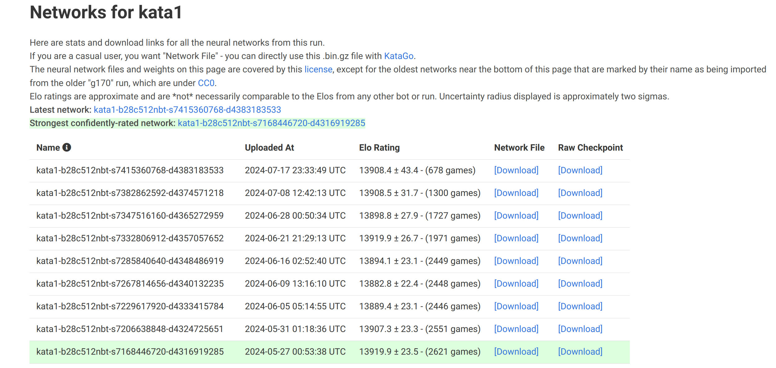Download Raw Checkpoint for s7168446720-d4316919285

(580, 352)
